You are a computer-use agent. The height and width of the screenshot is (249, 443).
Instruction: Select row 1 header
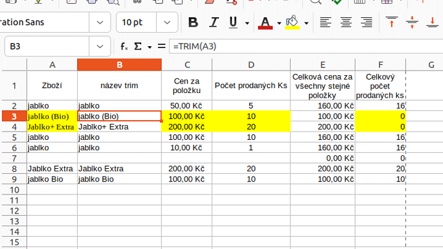(x=14, y=85)
